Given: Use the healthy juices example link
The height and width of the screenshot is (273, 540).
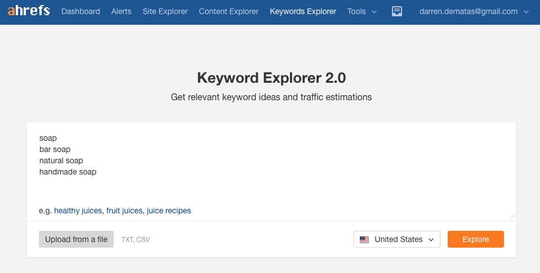Looking at the screenshot, I should click(78, 211).
